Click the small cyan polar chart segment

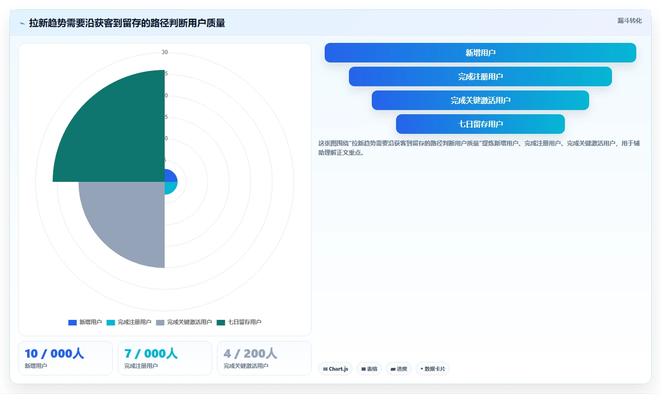click(x=169, y=187)
